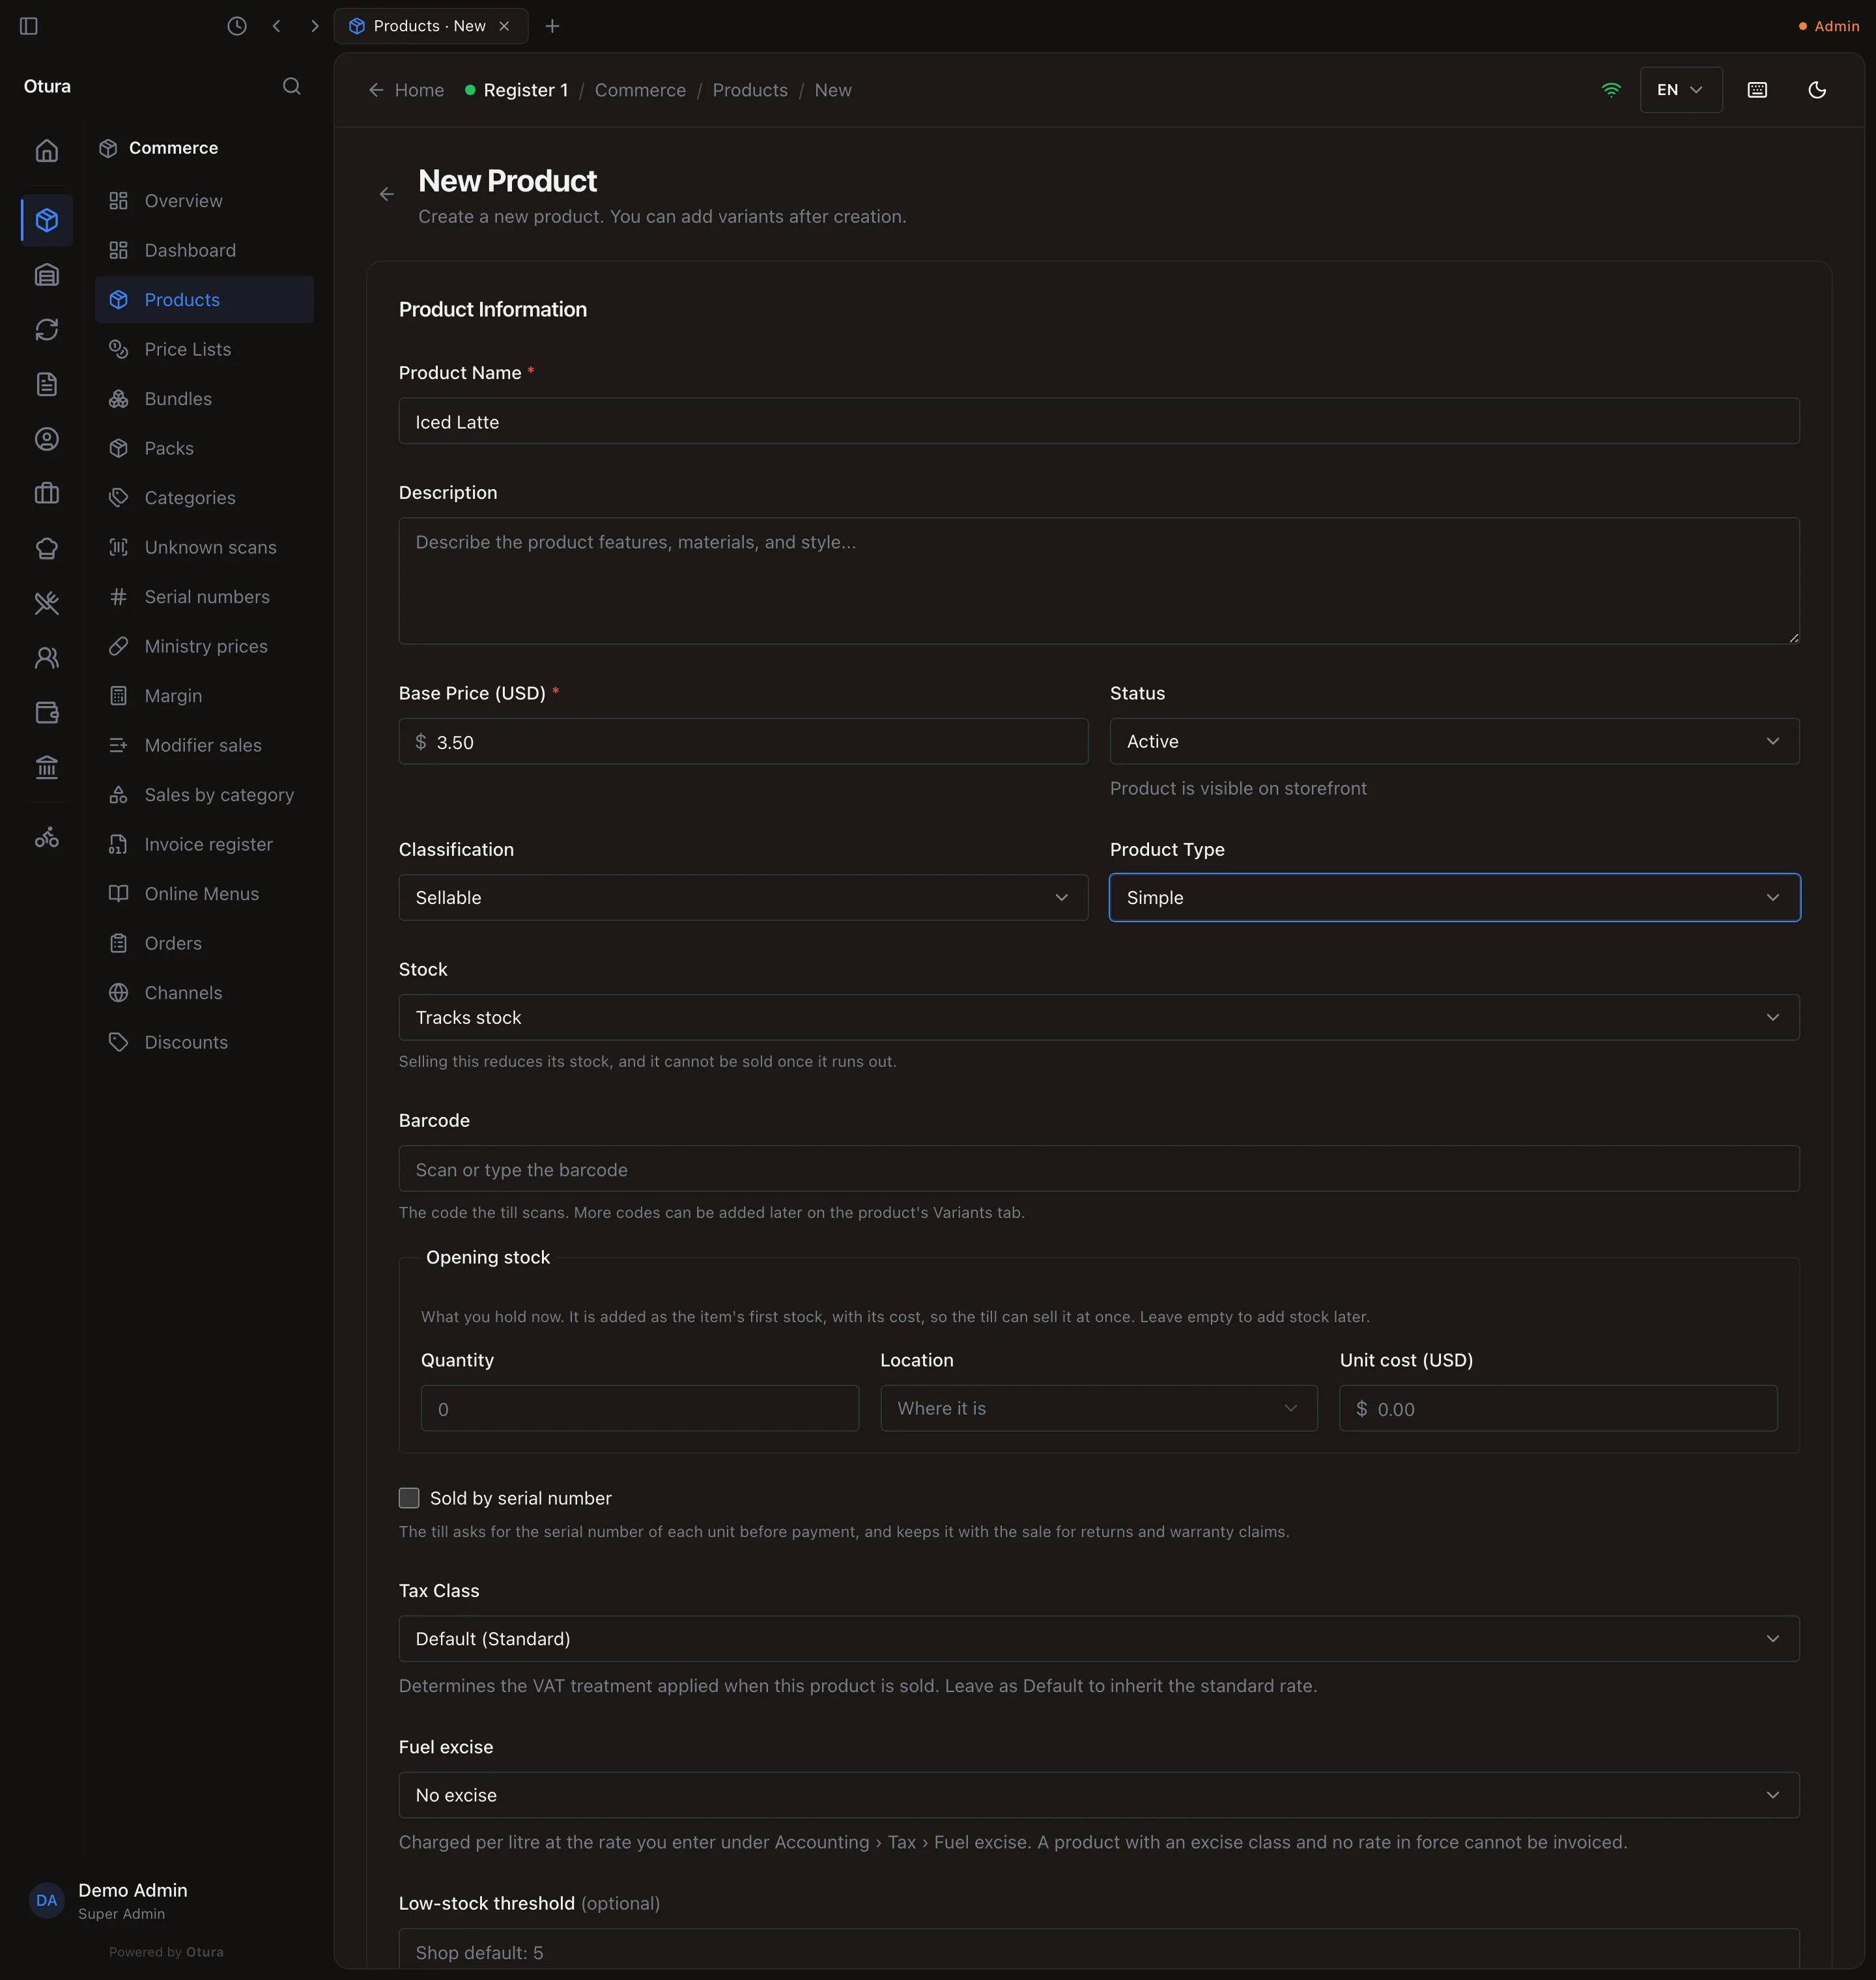Toggle dark mode moon icon

[x=1817, y=90]
